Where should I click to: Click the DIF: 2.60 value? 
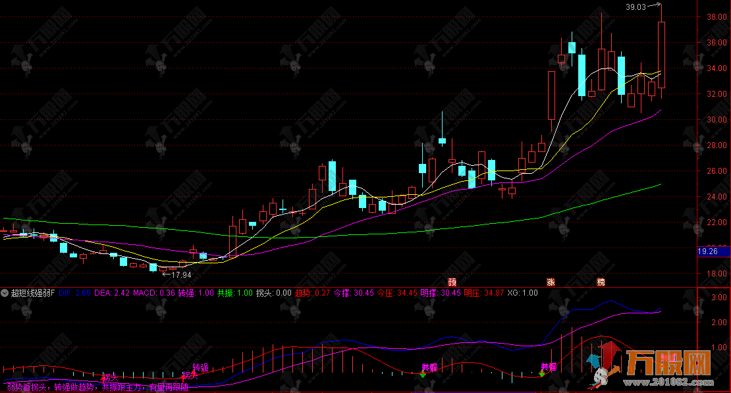[x=74, y=293]
